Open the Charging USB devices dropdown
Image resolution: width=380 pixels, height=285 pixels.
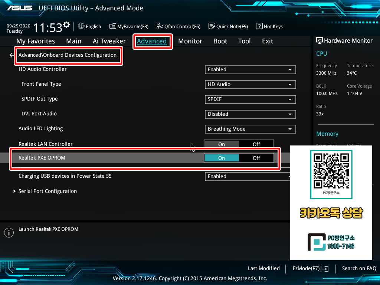click(248, 176)
